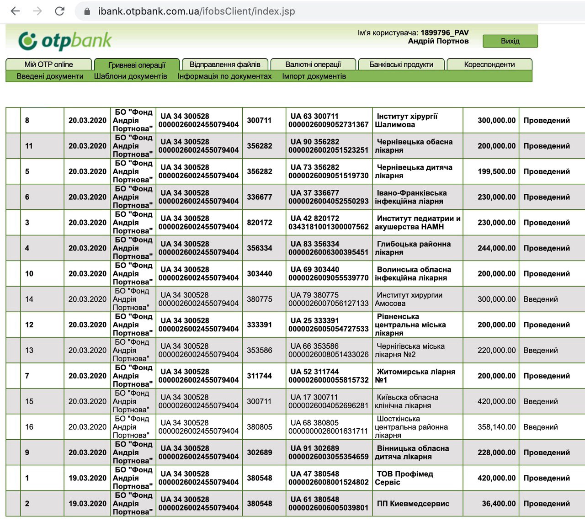Click account UA 61 380548 cell
Viewport: 585px width, 522px height.
[x=329, y=504]
